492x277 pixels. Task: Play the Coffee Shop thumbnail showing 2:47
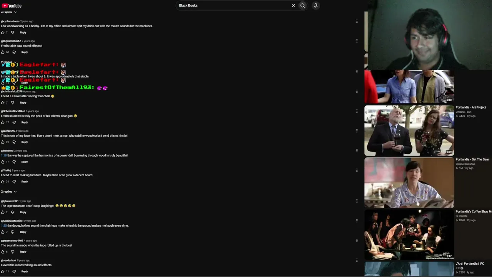(409, 235)
